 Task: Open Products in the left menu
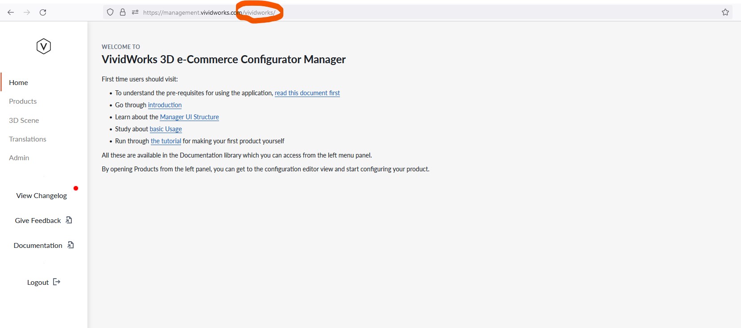pos(23,101)
